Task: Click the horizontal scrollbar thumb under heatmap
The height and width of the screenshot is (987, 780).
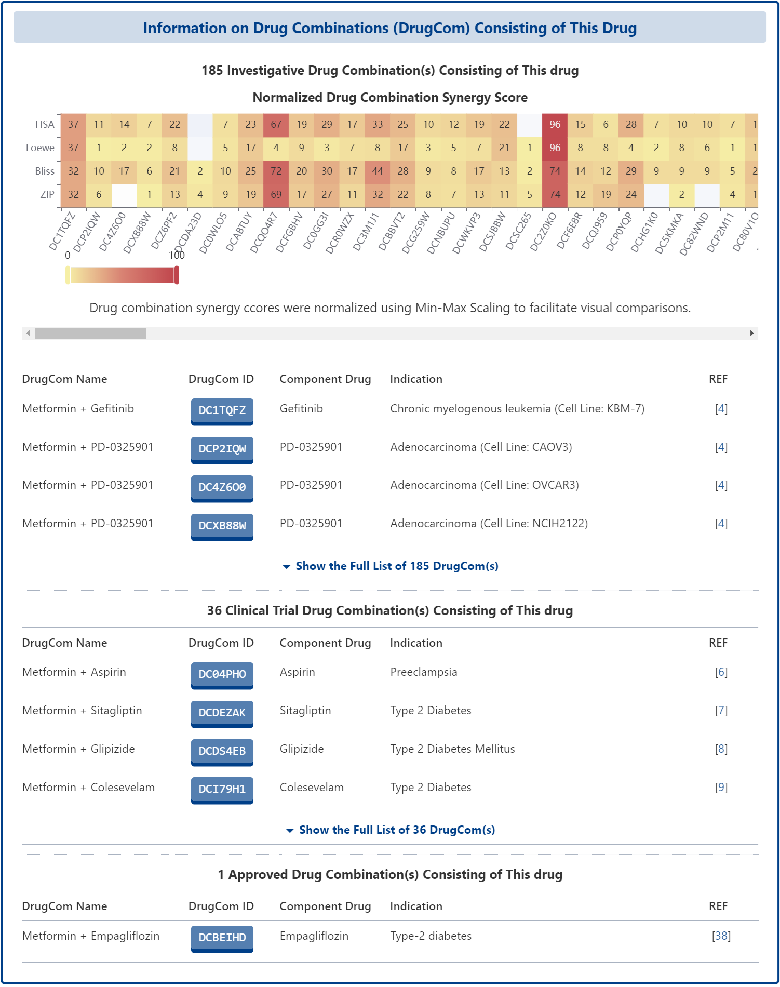Action: (x=90, y=334)
